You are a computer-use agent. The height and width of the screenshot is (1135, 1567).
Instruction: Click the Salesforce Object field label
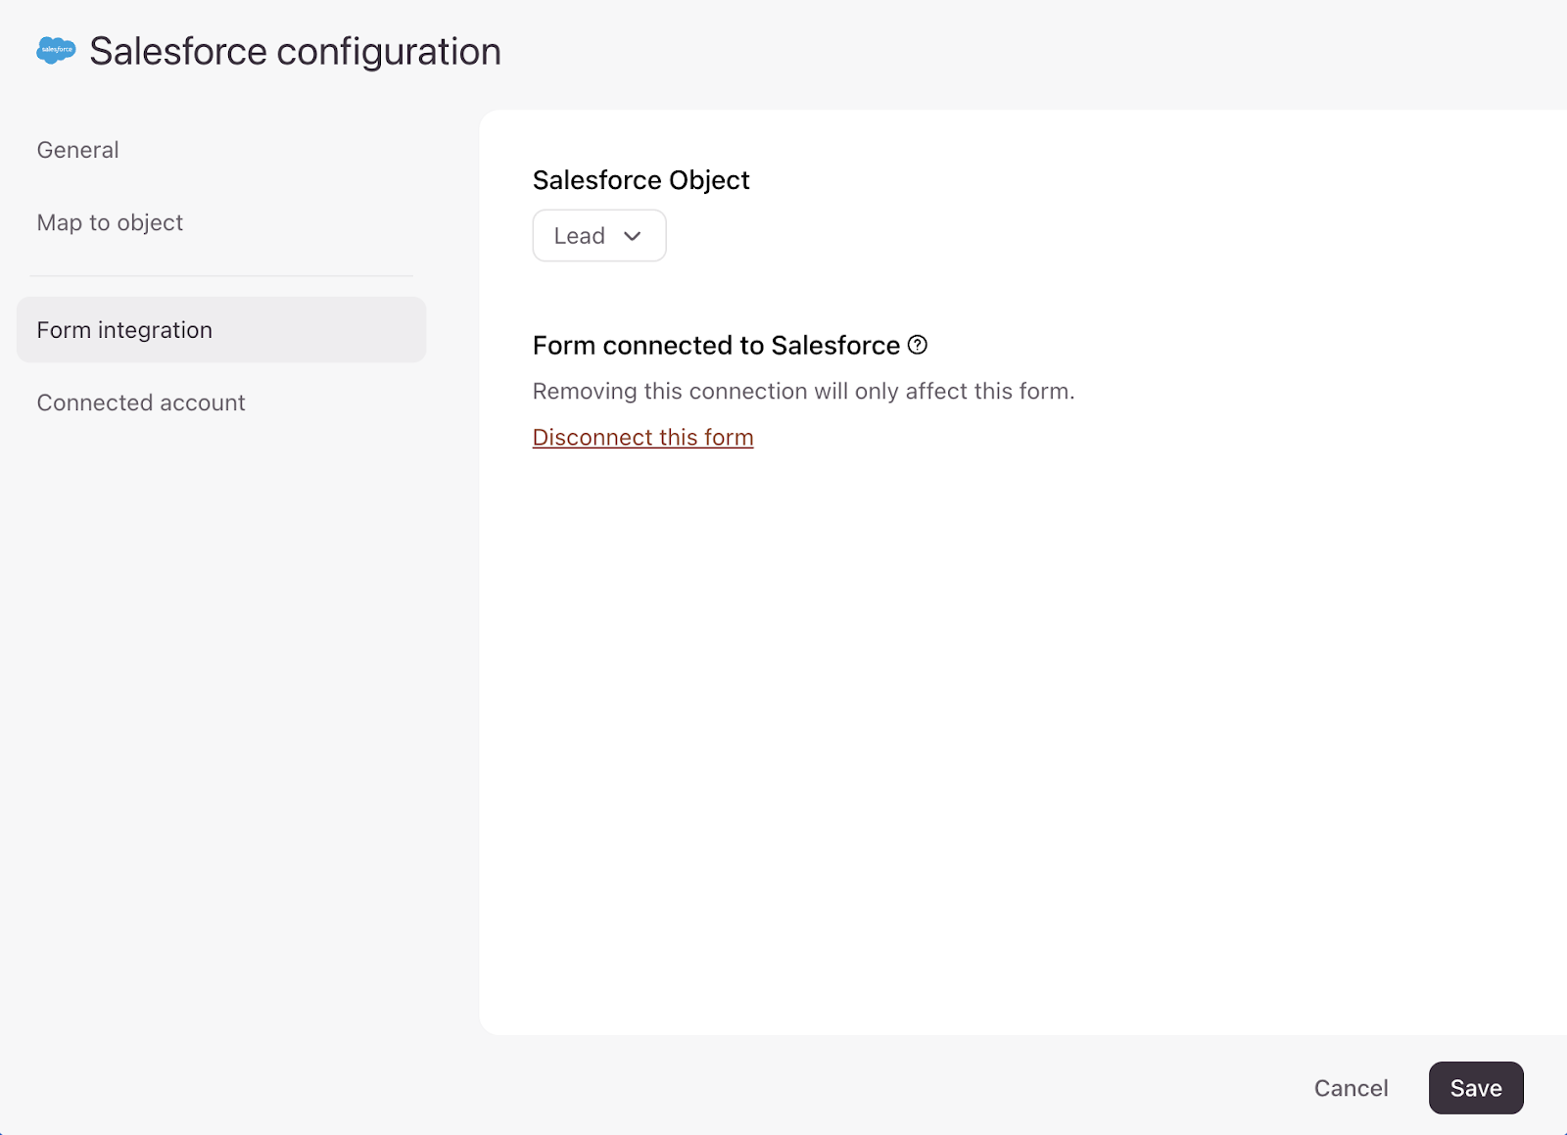[x=641, y=180]
